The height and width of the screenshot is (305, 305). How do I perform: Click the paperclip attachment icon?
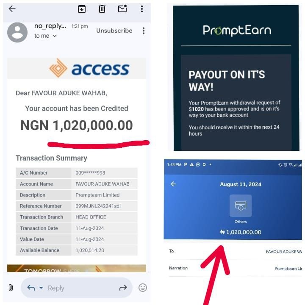click(x=11, y=288)
